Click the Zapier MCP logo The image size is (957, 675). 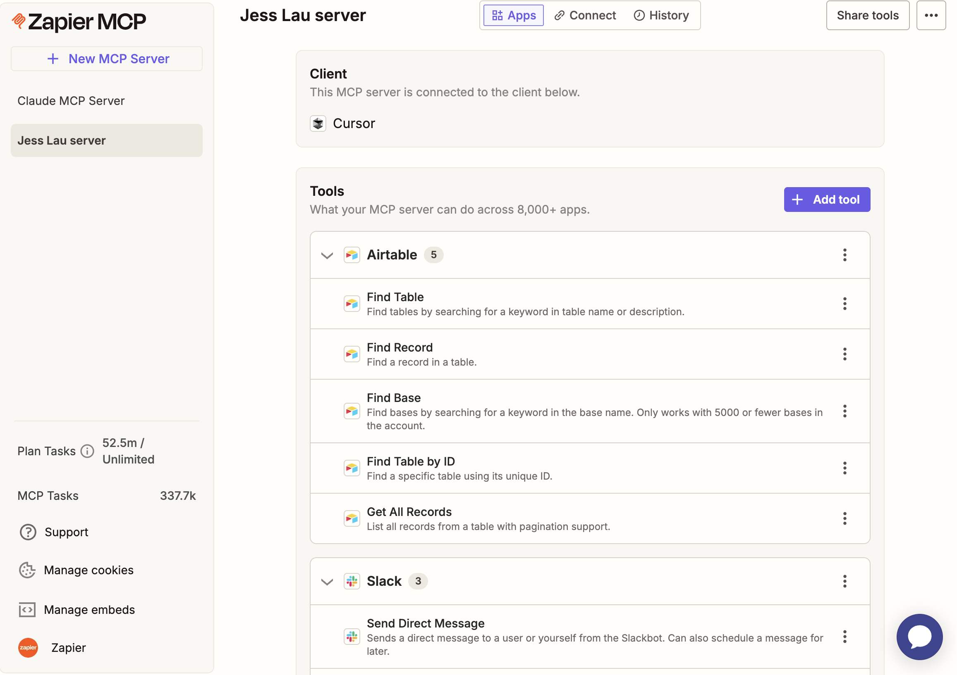79,21
